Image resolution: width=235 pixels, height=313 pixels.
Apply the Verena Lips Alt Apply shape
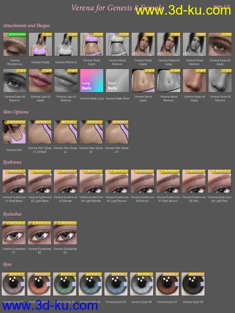click(40, 81)
